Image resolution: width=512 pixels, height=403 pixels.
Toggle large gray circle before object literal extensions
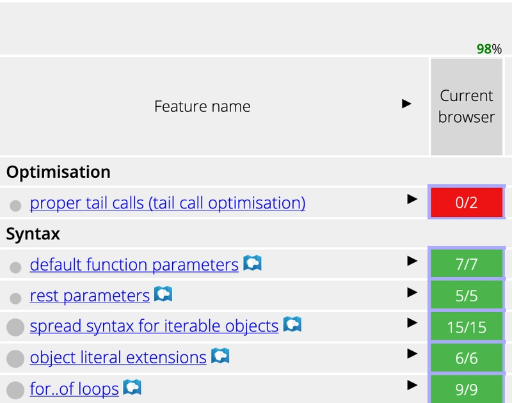coord(15,359)
